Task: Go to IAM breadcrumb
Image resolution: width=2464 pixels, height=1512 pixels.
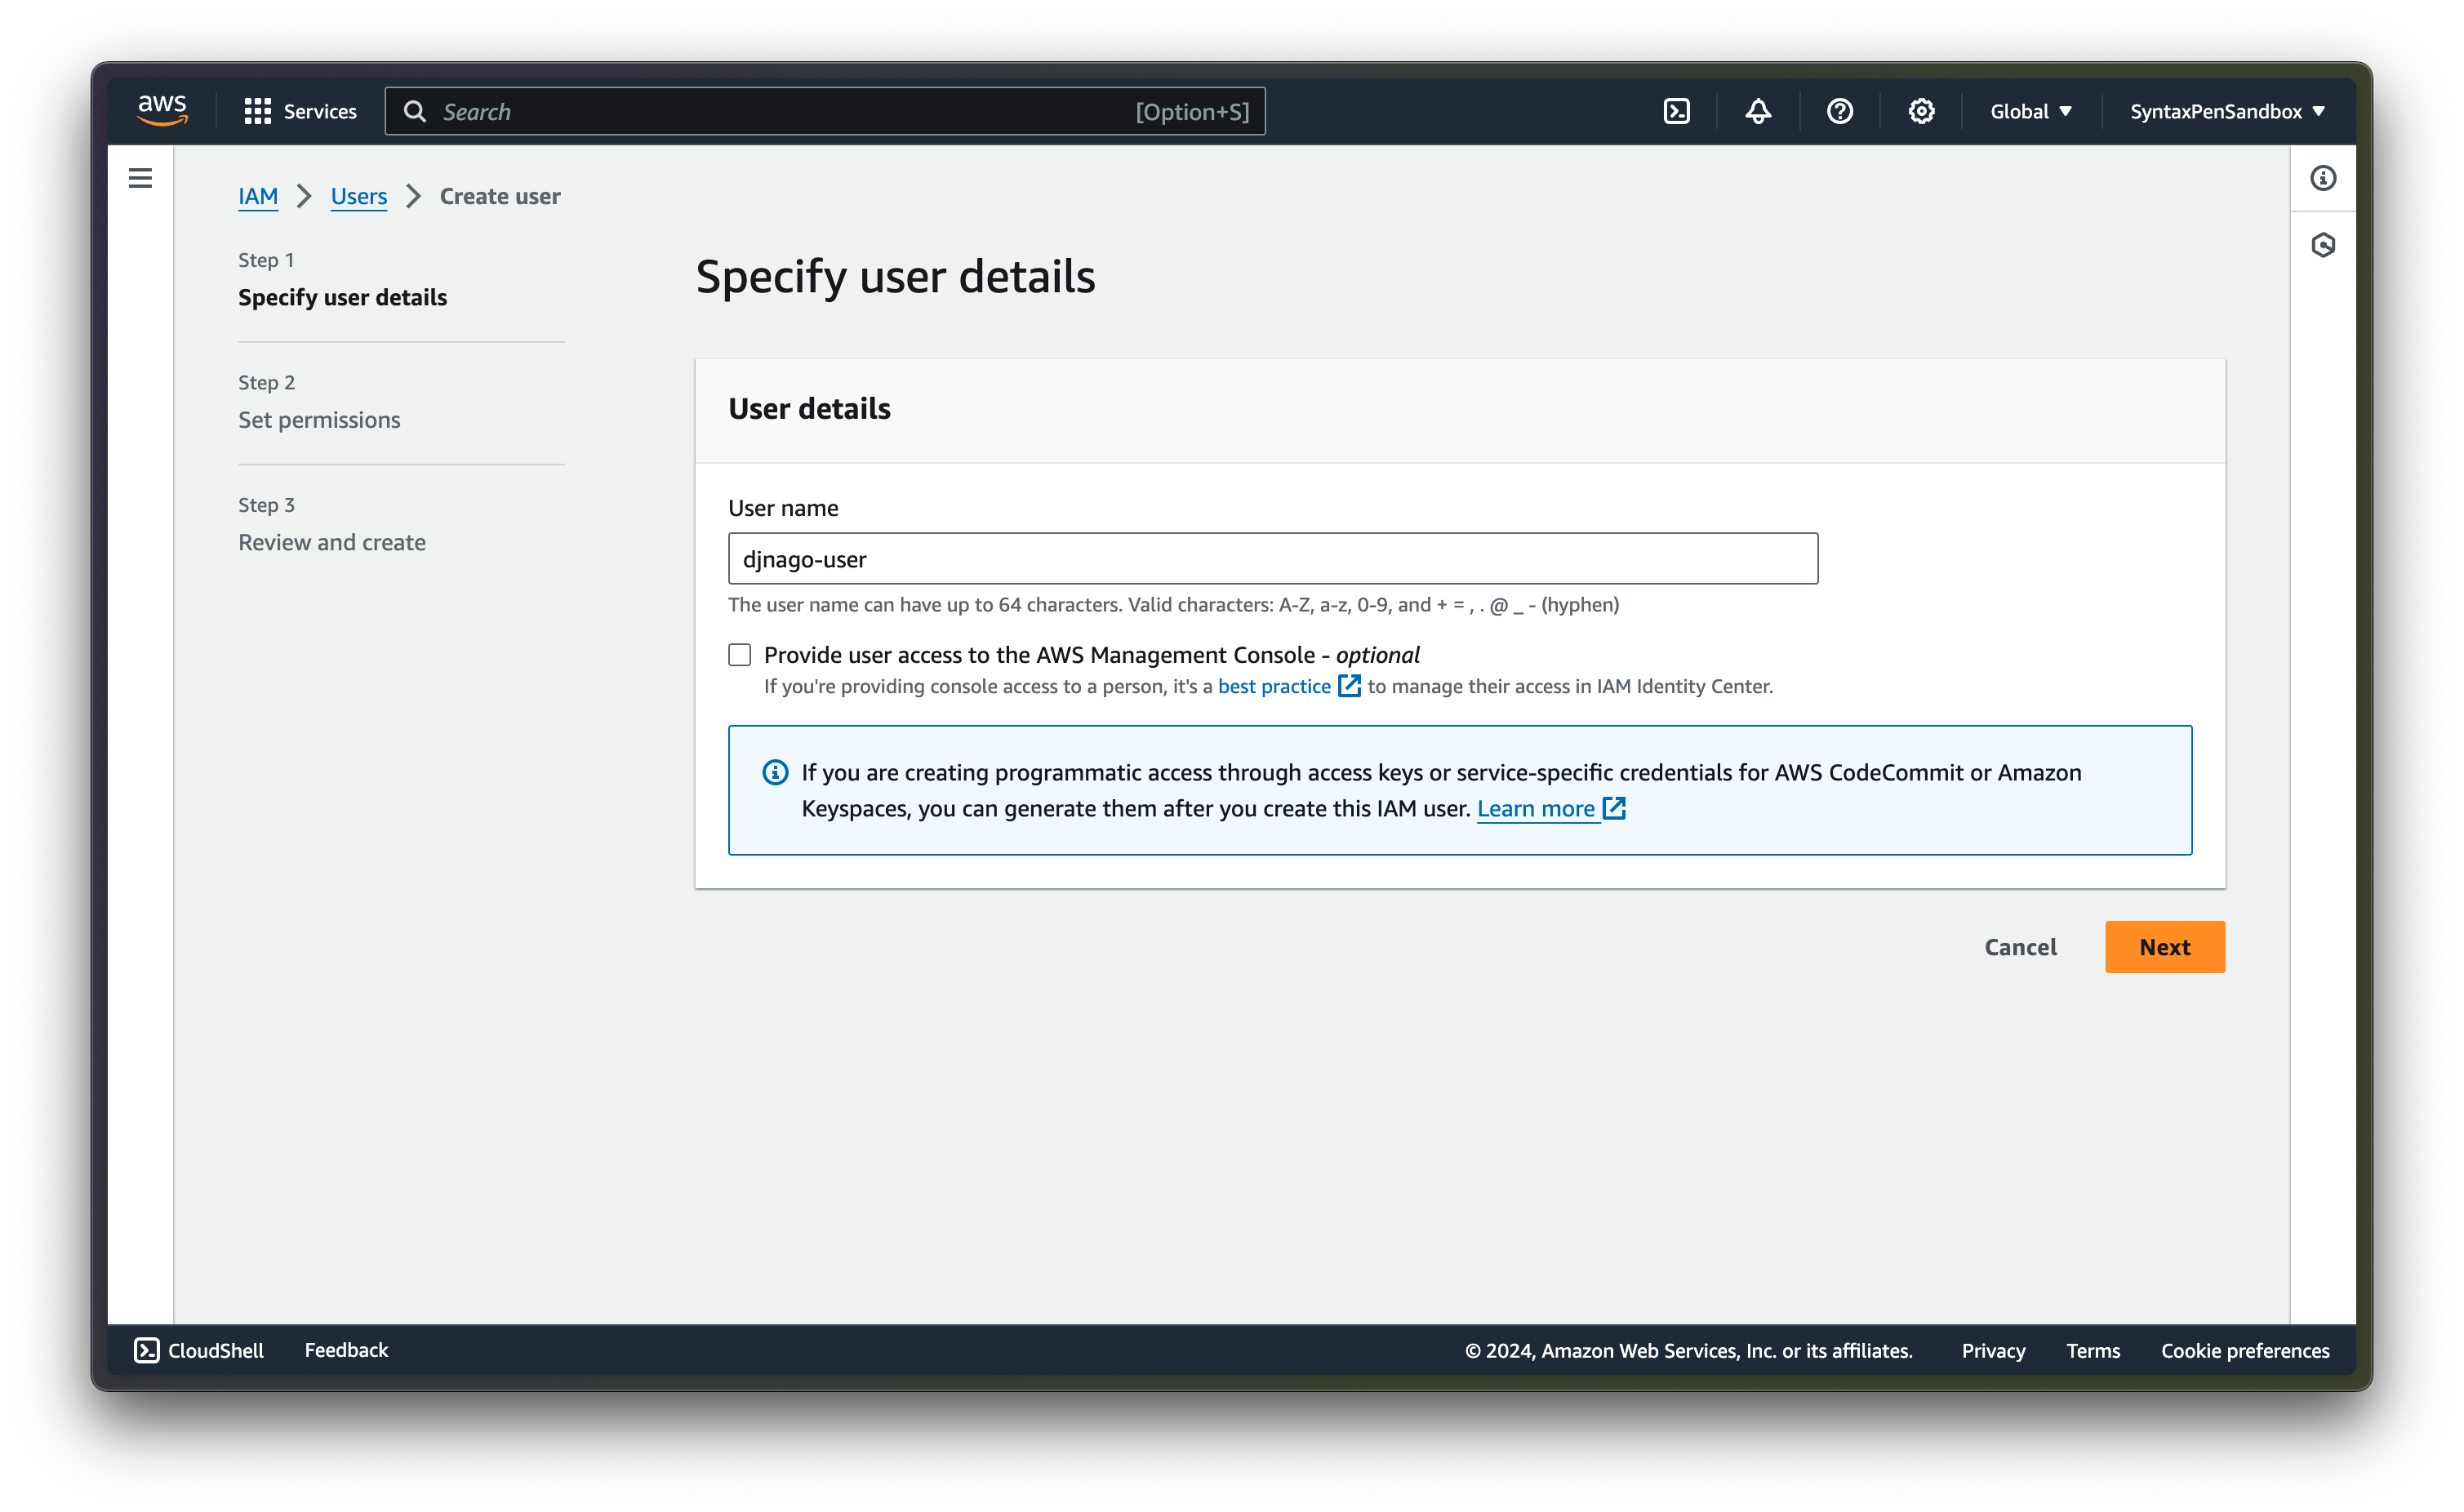Action: pyautogui.click(x=258, y=196)
